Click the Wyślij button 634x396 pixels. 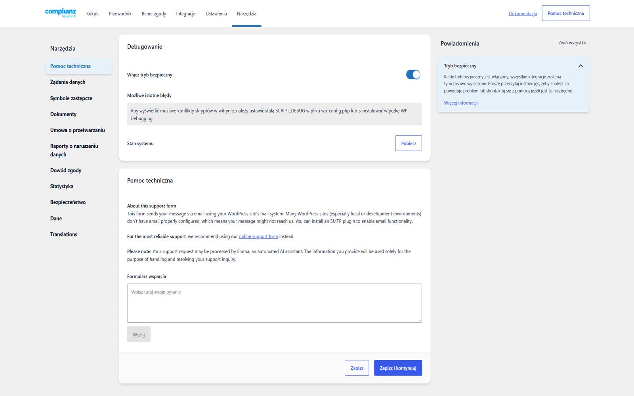click(139, 334)
